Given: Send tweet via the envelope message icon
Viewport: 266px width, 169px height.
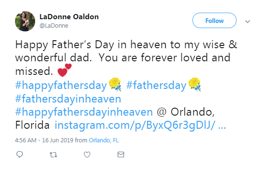Looking at the screenshot, I should pos(121,154).
